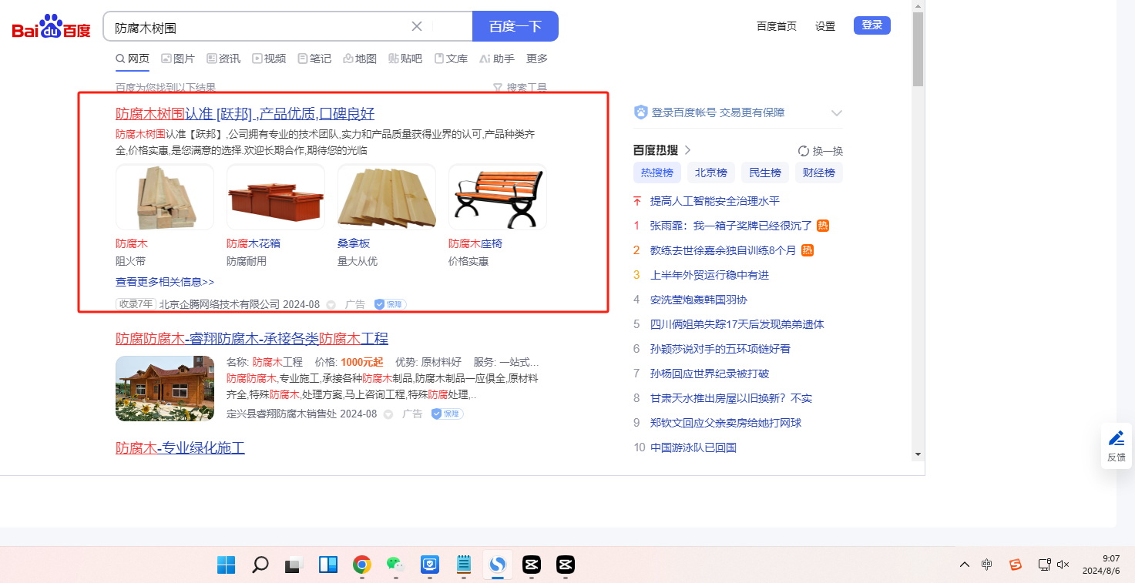Click the wooden cabin thumbnail
This screenshot has width=1135, height=583.
[x=165, y=388]
